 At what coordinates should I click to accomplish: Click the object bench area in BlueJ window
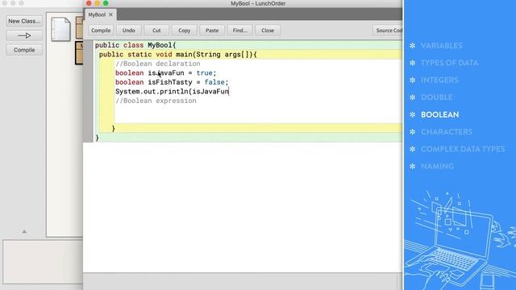click(43, 262)
